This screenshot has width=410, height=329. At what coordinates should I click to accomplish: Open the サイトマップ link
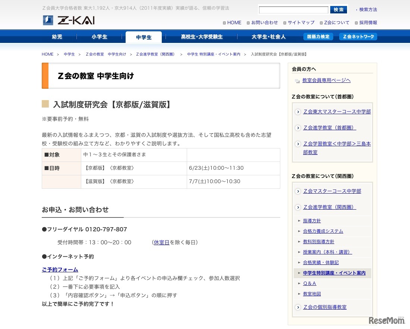click(301, 23)
